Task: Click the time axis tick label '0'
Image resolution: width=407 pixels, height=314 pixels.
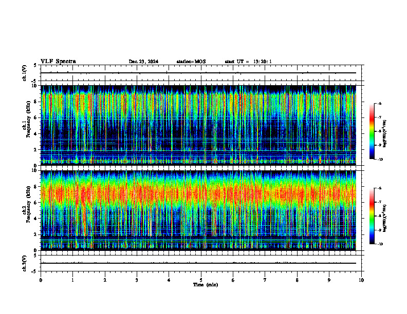Action: [x=41, y=280]
